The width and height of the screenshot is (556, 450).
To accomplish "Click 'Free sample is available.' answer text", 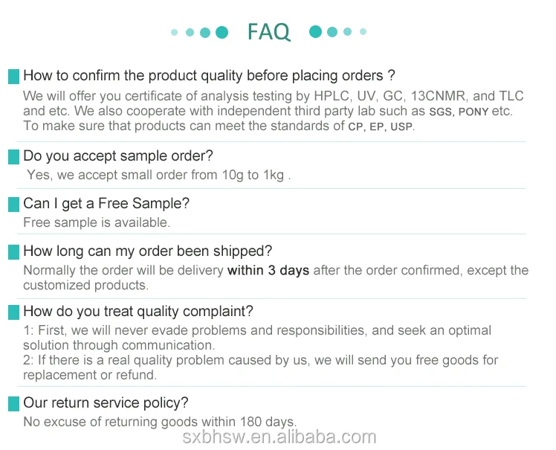I will point(97,222).
